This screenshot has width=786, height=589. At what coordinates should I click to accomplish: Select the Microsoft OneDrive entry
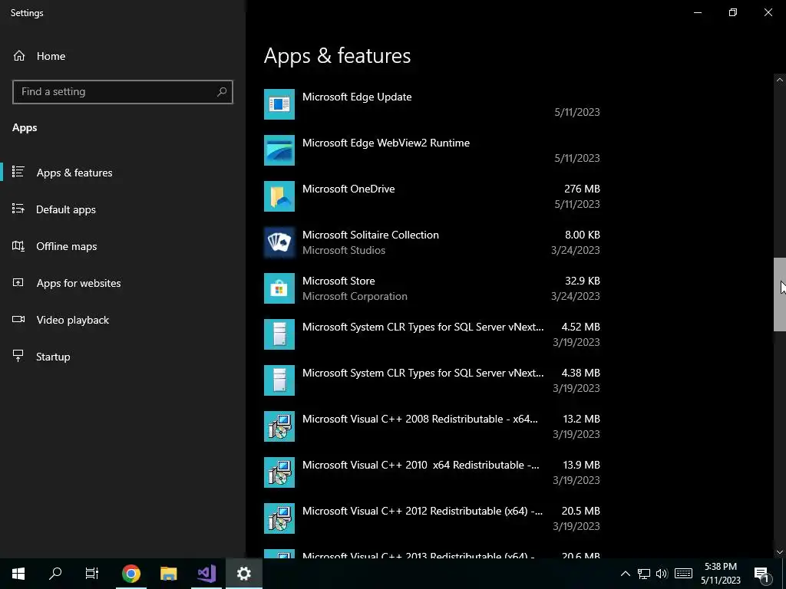tap(432, 196)
